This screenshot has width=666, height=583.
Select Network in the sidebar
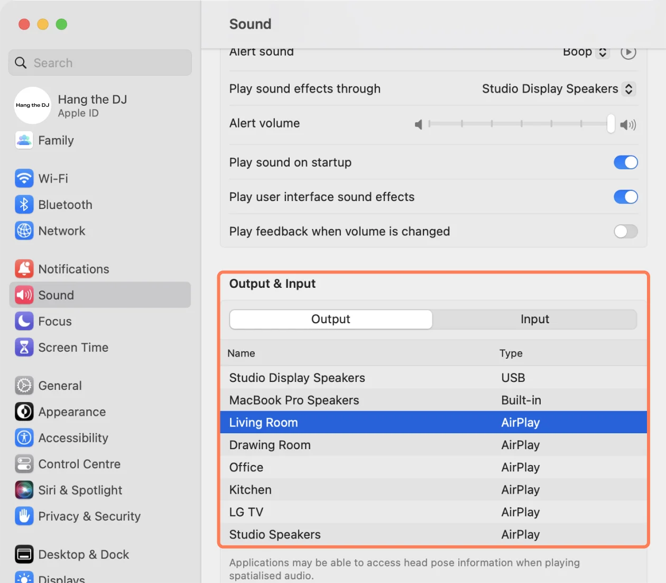point(62,231)
